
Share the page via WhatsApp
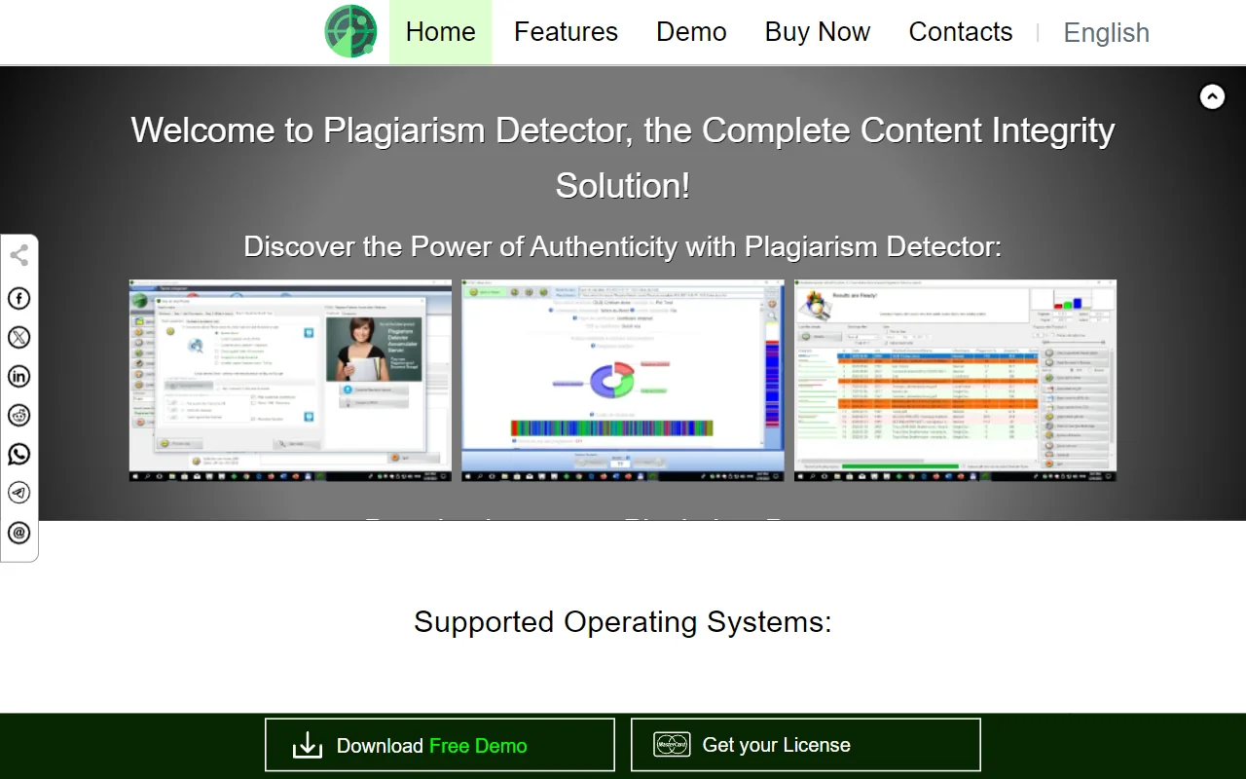click(x=18, y=455)
